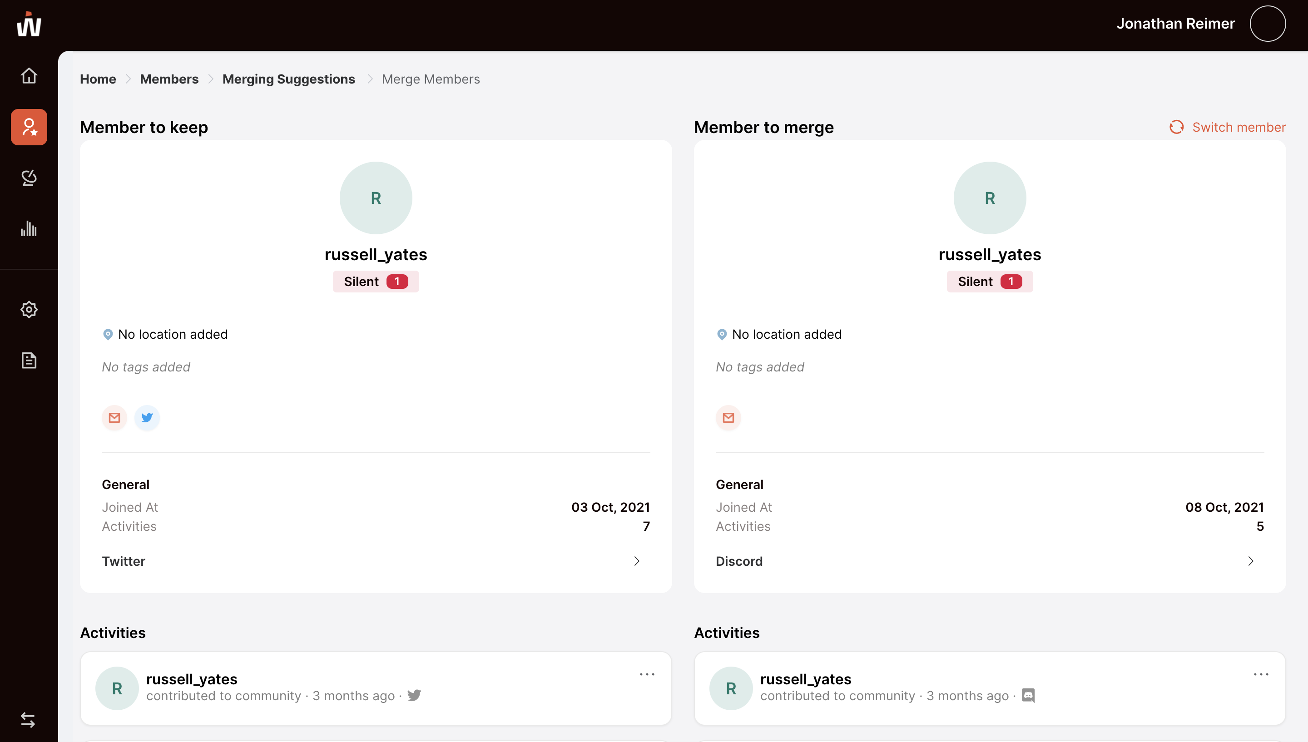1308x742 pixels.
Task: Click the Silent badge on member to keep
Action: click(x=376, y=282)
